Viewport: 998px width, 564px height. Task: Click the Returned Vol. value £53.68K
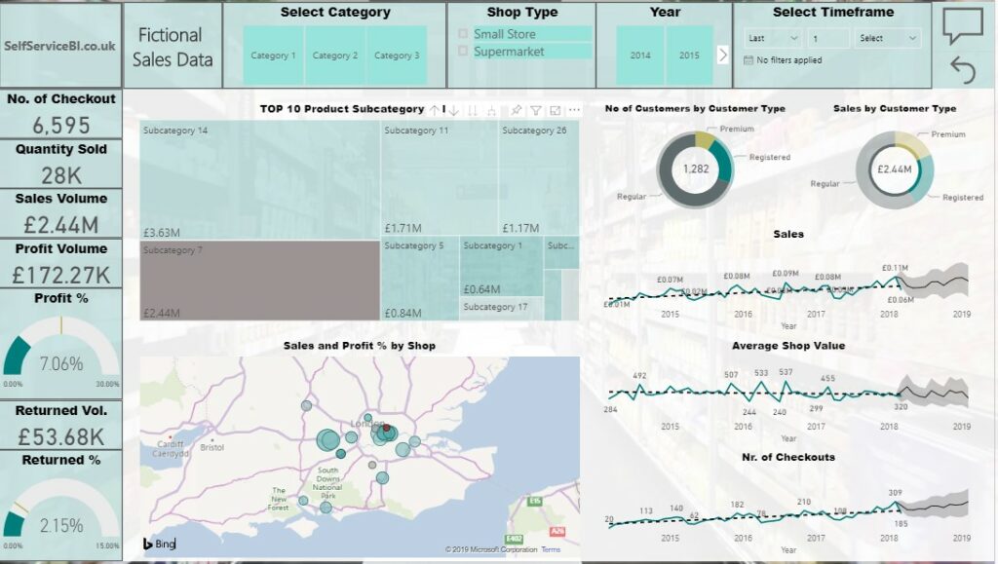coord(61,436)
